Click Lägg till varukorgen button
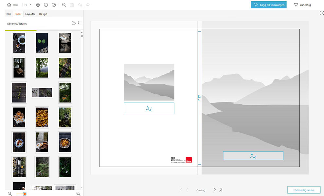 269,5
